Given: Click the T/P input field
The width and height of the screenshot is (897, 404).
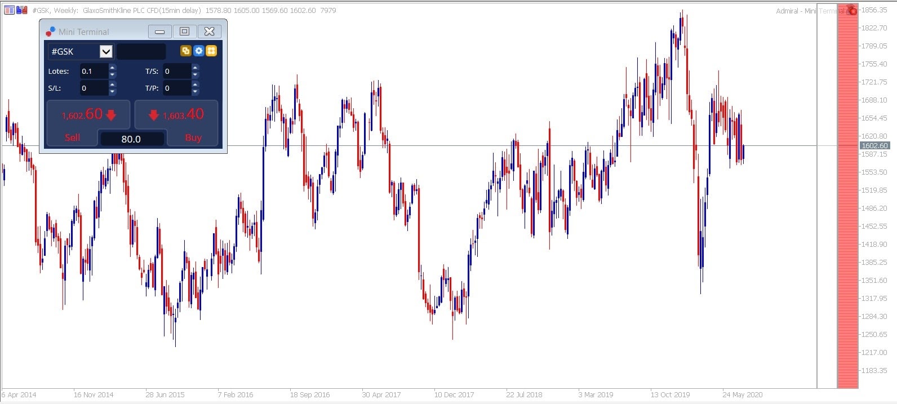Looking at the screenshot, I should tap(177, 88).
